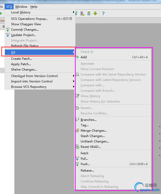Image resolution: width=161 pixels, height=194 pixels.
Task: Select Update Project entry
Action: pyautogui.click(x=40, y=35)
